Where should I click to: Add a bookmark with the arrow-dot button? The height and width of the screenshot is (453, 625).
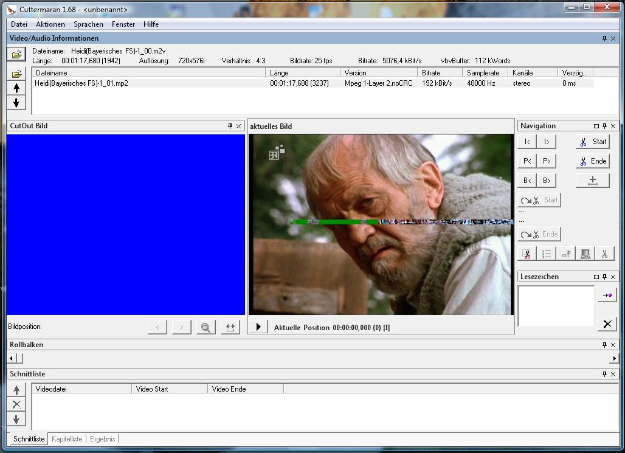(607, 295)
